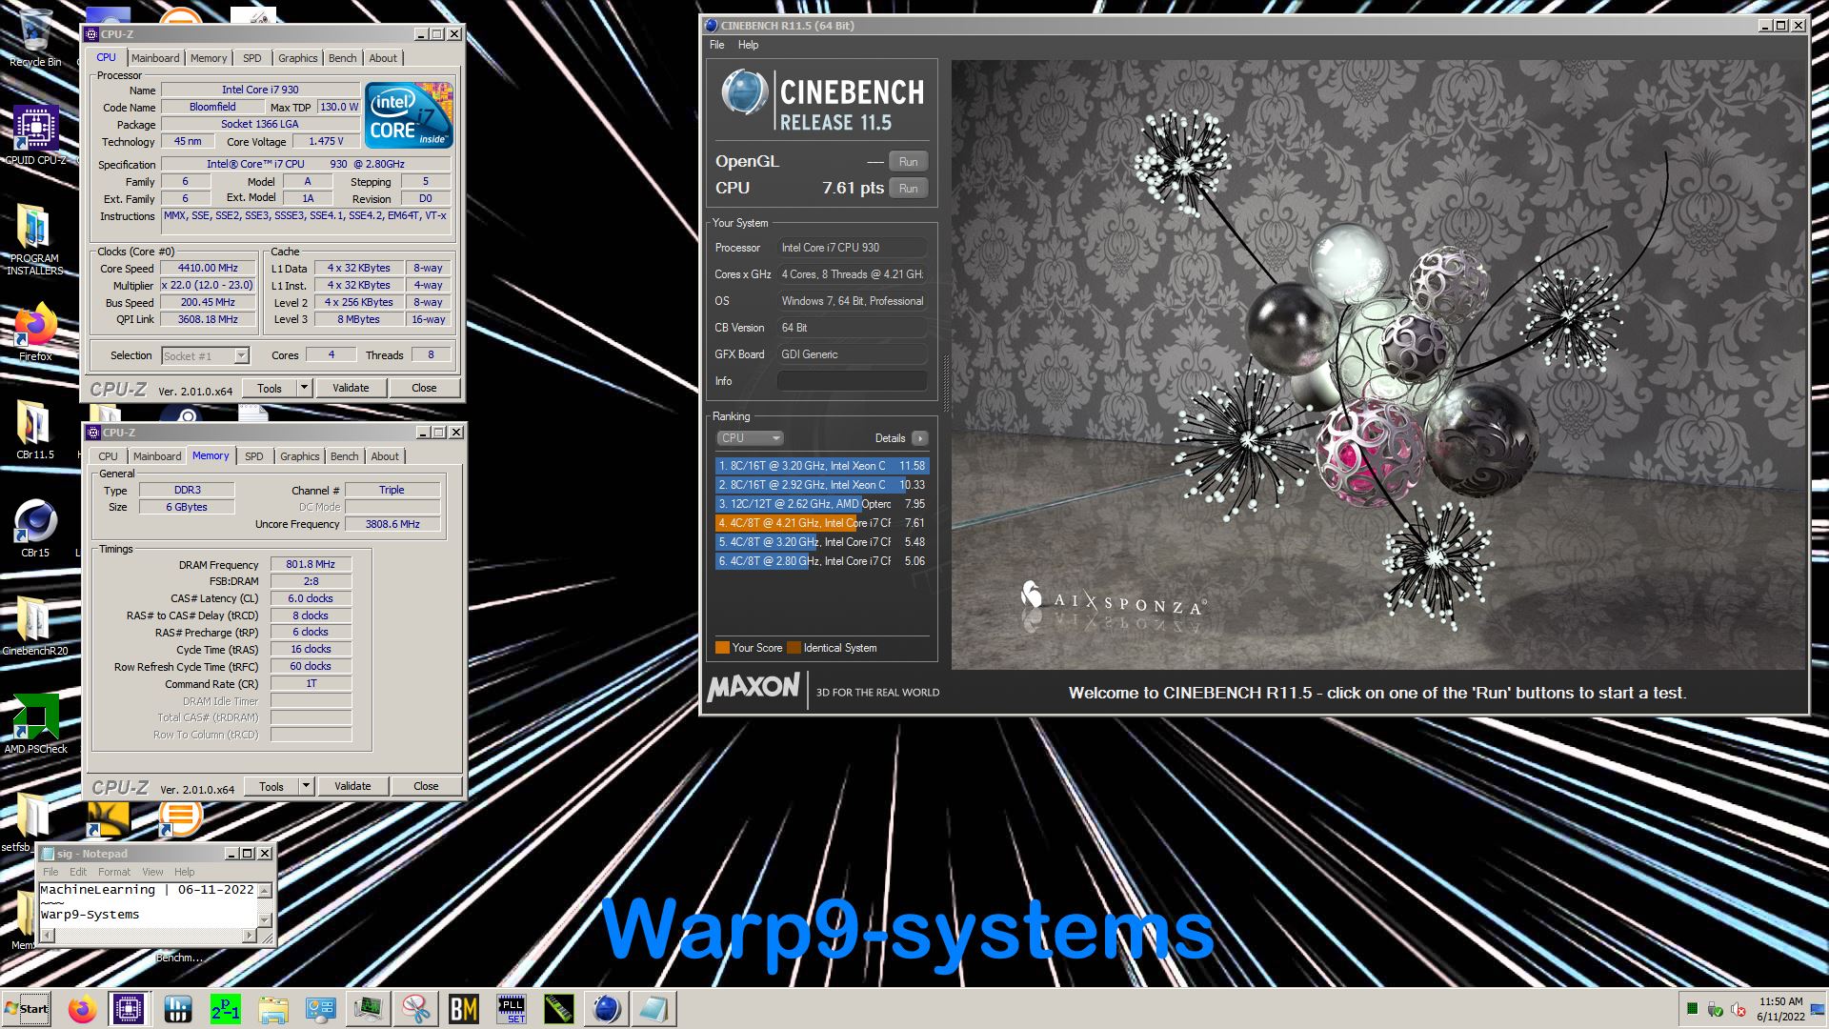Open the CBr11.5 folder on the desktop
Screen dimensions: 1829x1029
point(35,429)
